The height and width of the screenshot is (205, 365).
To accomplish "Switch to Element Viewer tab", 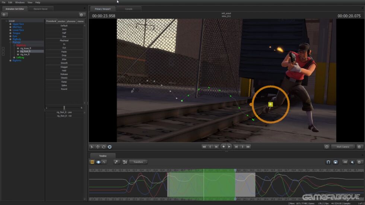I will pos(41,9).
